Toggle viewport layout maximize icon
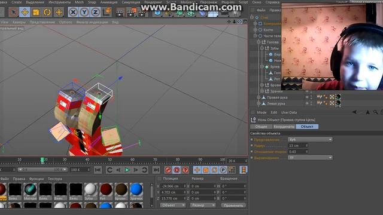The width and height of the screenshot is (383, 215). pyautogui.click(x=245, y=21)
